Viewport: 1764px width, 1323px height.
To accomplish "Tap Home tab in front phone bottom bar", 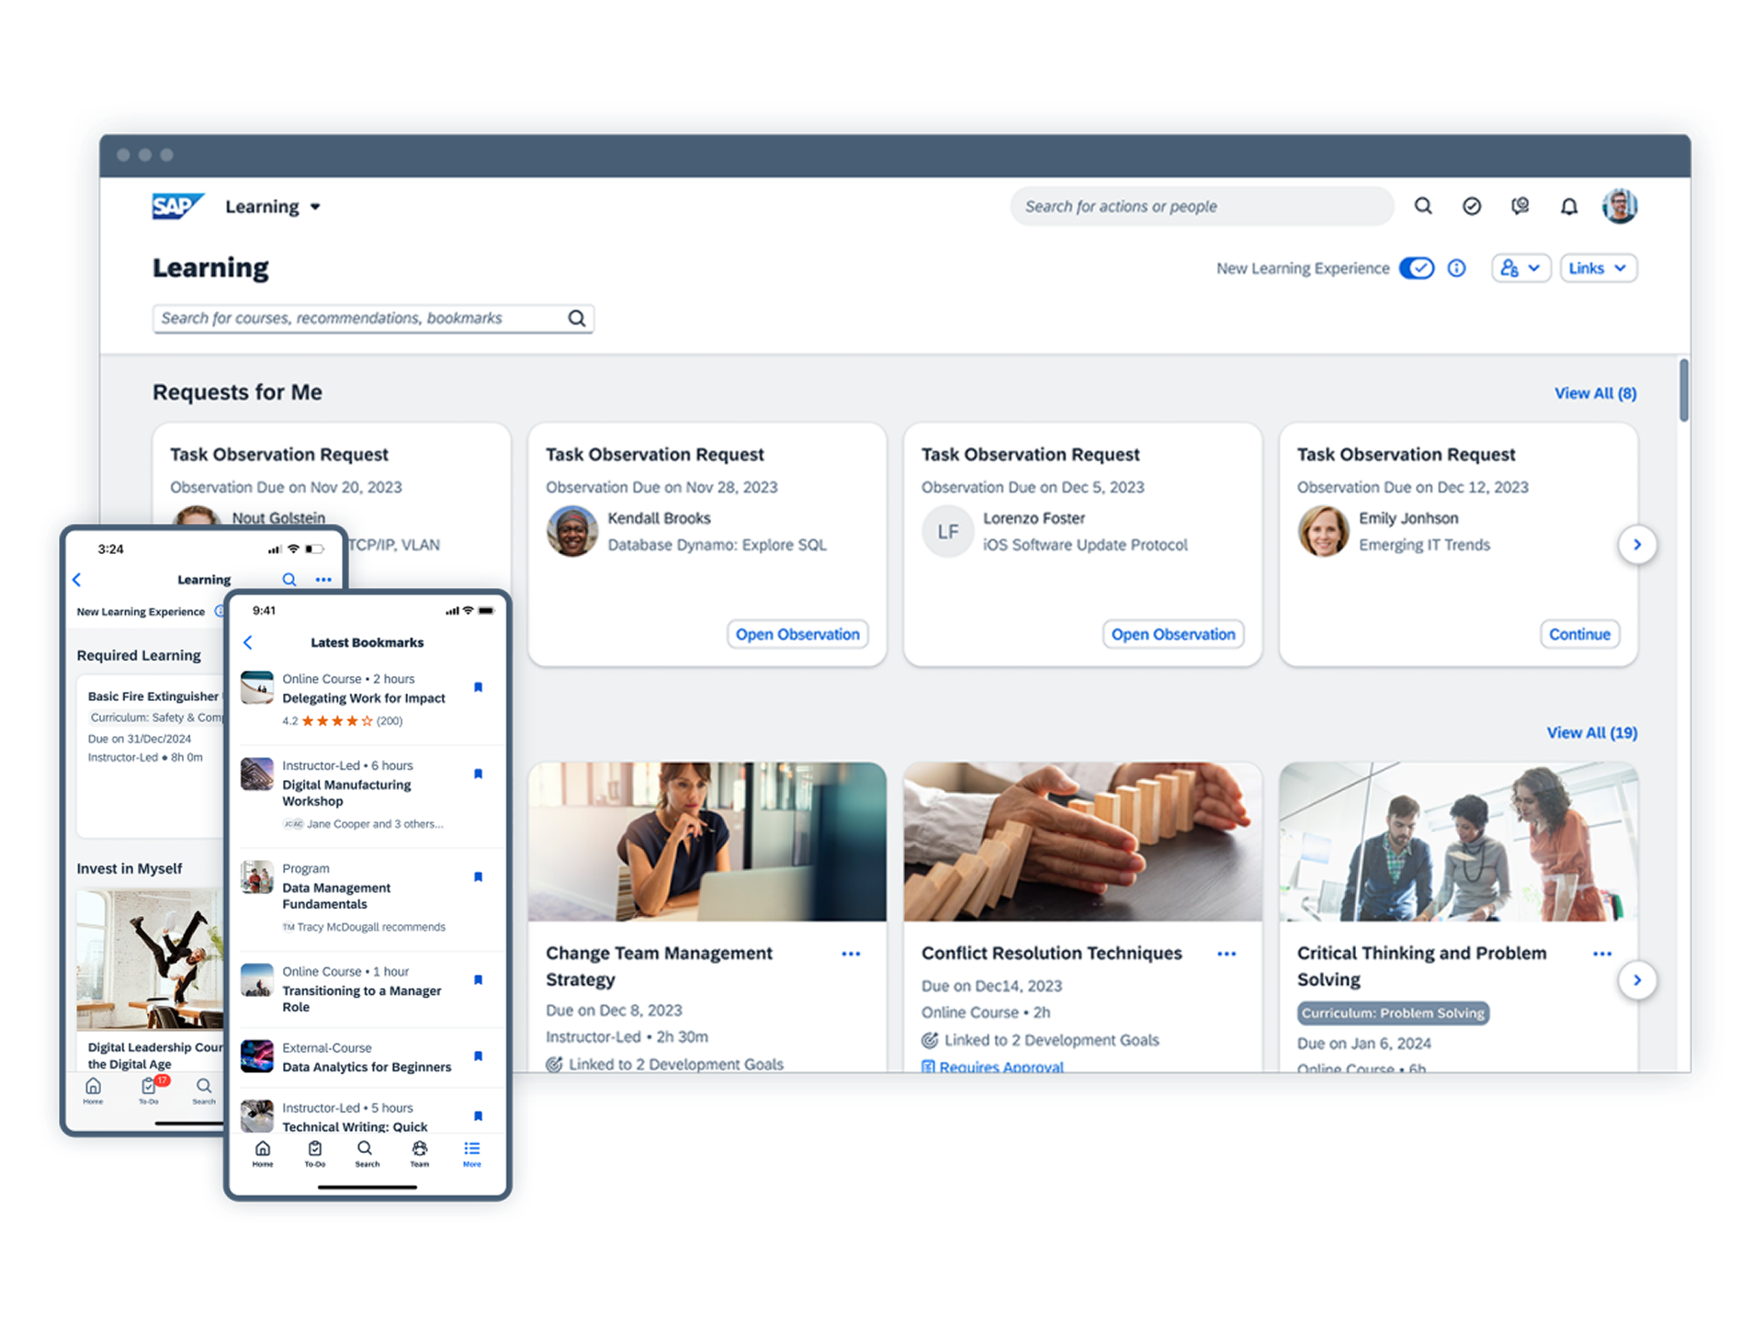I will pos(263,1154).
